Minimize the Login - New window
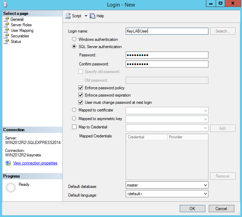This screenshot has height=217, width=242. [x=211, y=3]
